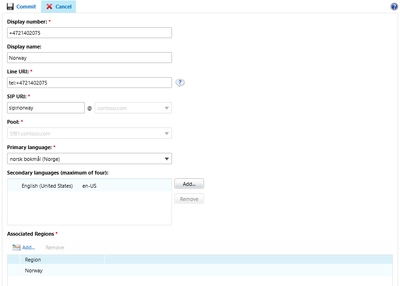Click the help bubble beside Line URI

[x=180, y=83]
